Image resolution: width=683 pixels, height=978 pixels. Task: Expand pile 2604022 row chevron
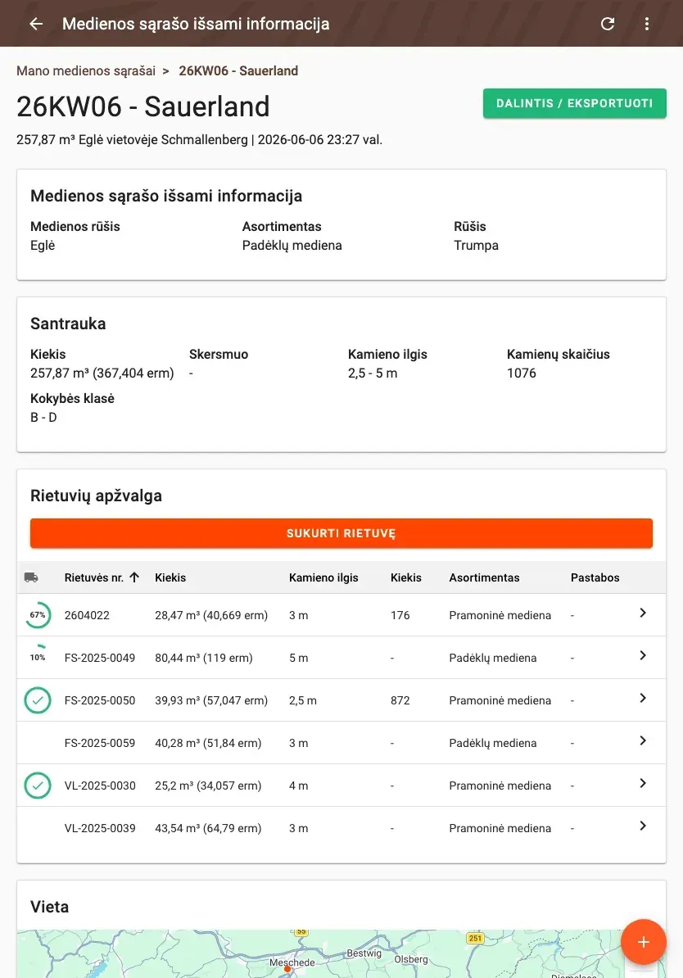(x=642, y=614)
